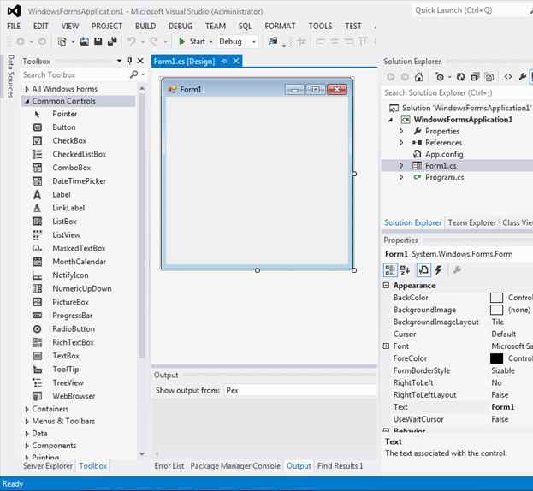Click the Save icon in toolbar
The height and width of the screenshot is (491, 533).
point(98,41)
